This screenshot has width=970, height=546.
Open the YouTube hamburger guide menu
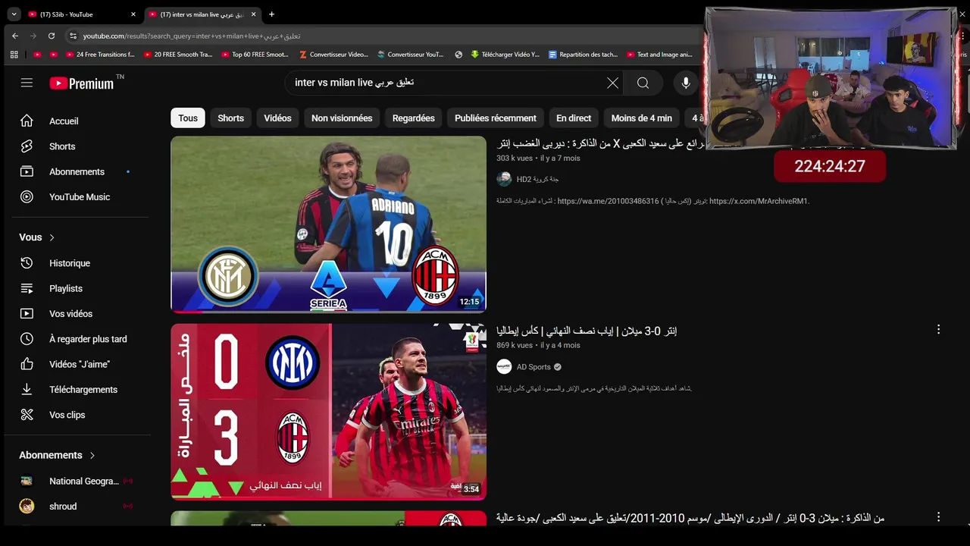pos(27,83)
